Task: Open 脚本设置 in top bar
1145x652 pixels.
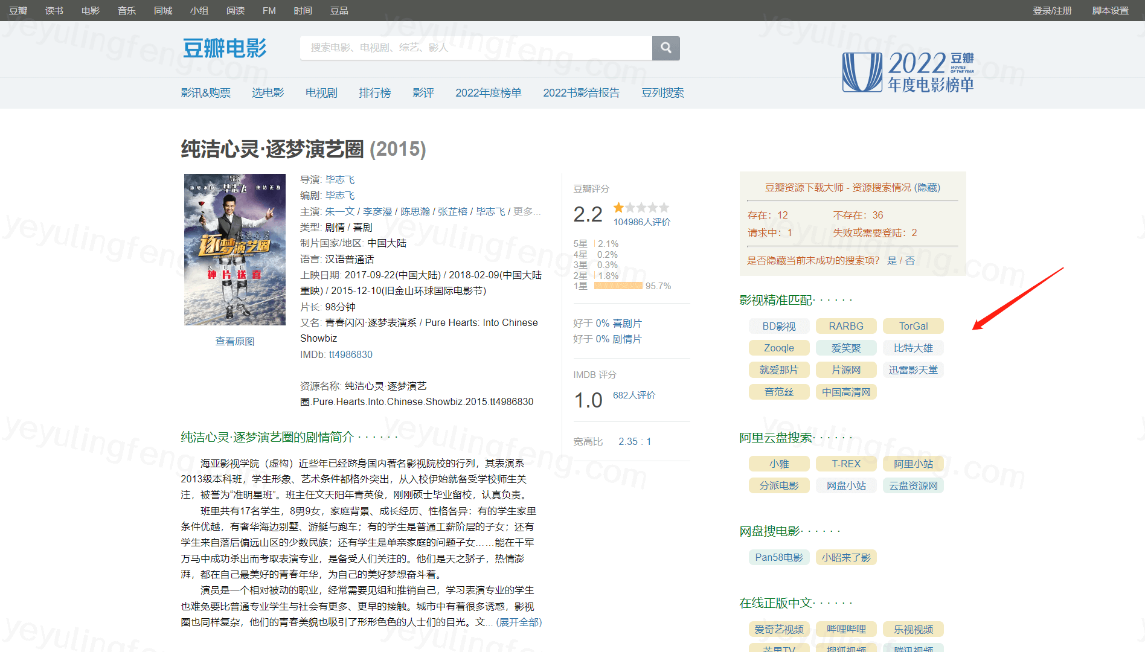Action: pyautogui.click(x=1111, y=10)
